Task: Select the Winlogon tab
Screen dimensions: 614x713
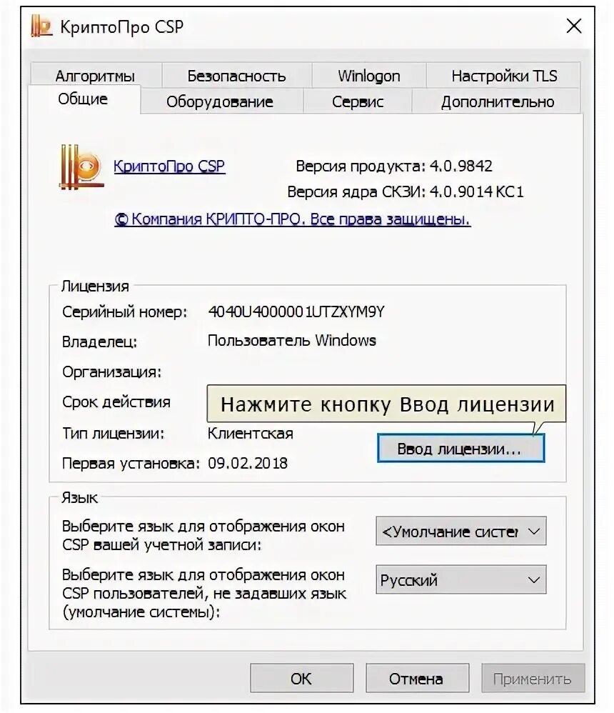Action: click(368, 76)
